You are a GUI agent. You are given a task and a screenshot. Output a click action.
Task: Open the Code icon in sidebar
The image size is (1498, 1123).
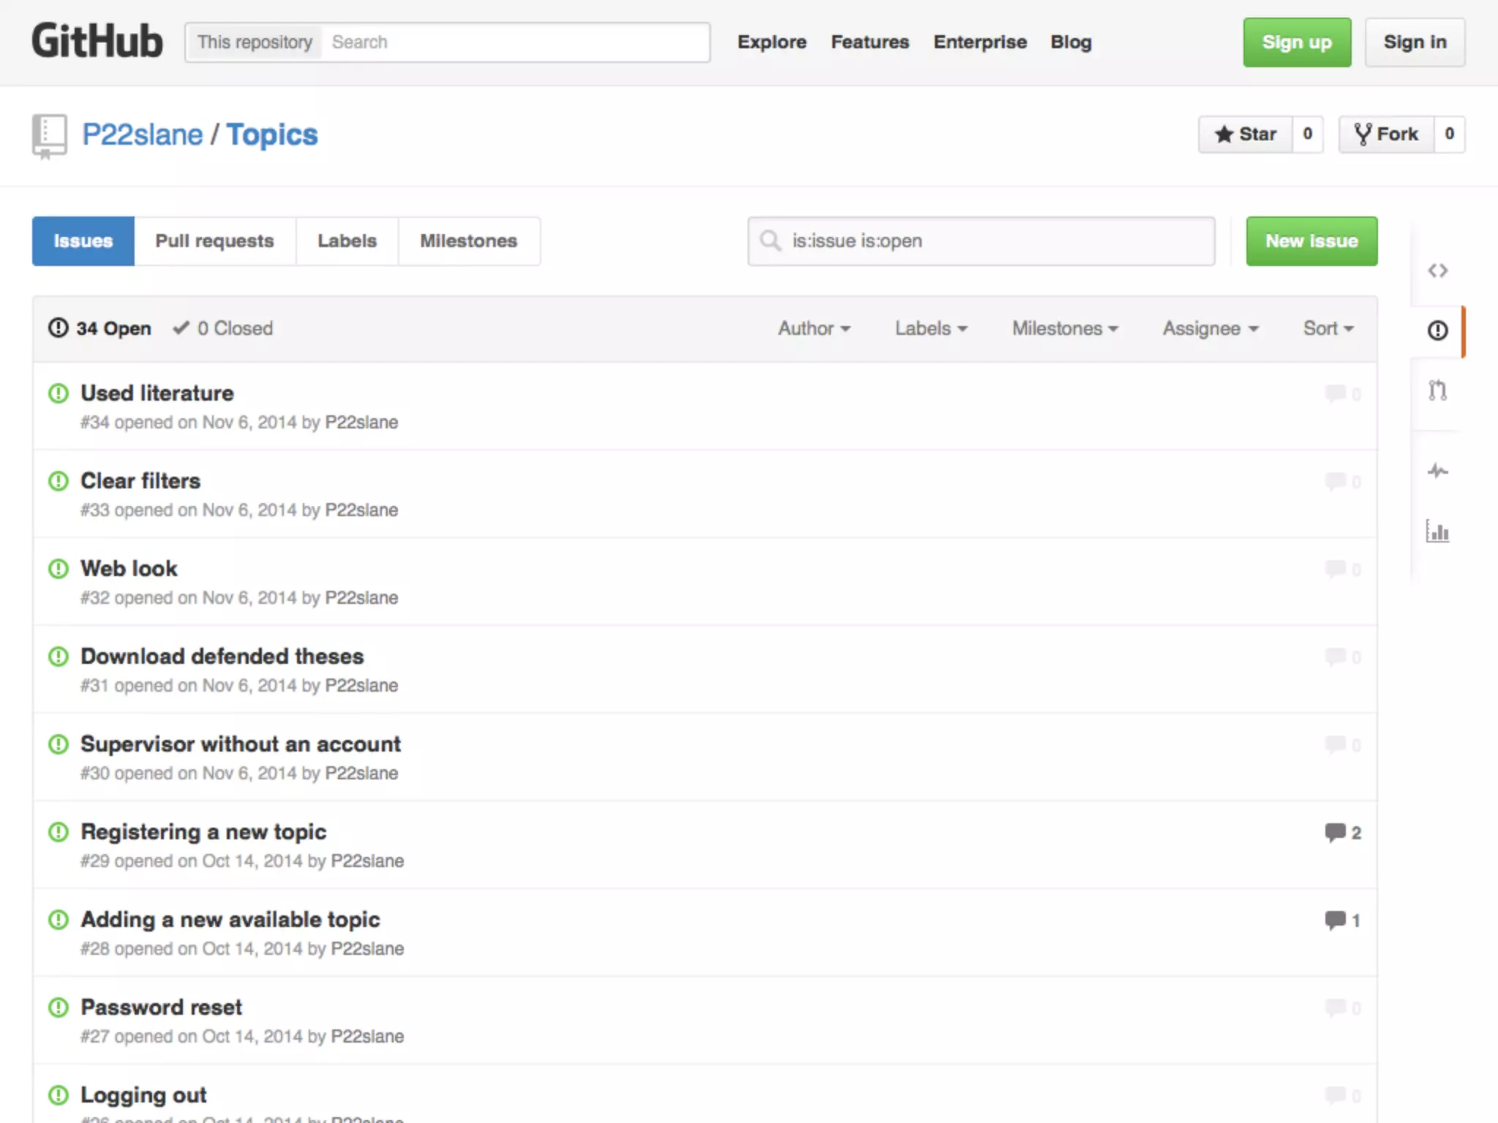coord(1437,271)
